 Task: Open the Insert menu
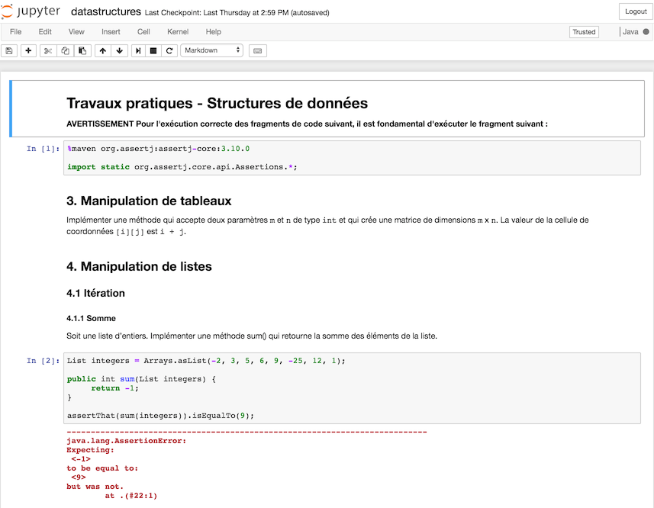tap(111, 32)
